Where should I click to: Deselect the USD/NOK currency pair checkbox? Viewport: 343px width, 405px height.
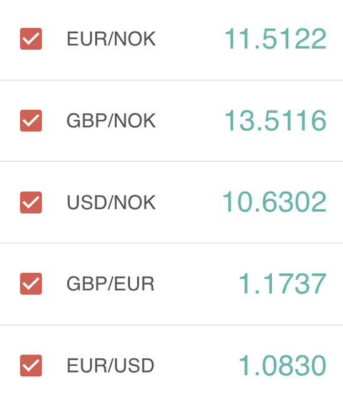point(31,202)
